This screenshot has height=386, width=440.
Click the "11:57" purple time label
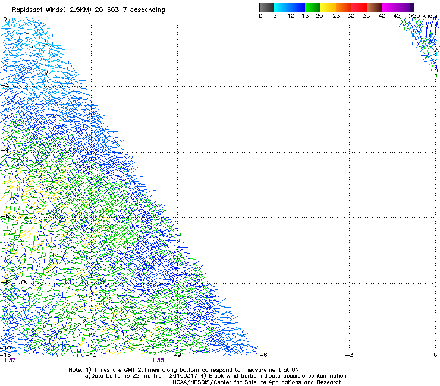[8, 360]
